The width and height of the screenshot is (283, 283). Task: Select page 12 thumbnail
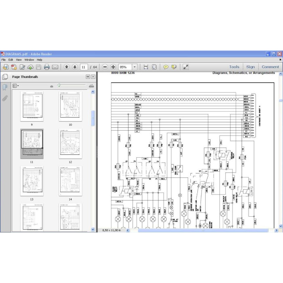click(70, 144)
